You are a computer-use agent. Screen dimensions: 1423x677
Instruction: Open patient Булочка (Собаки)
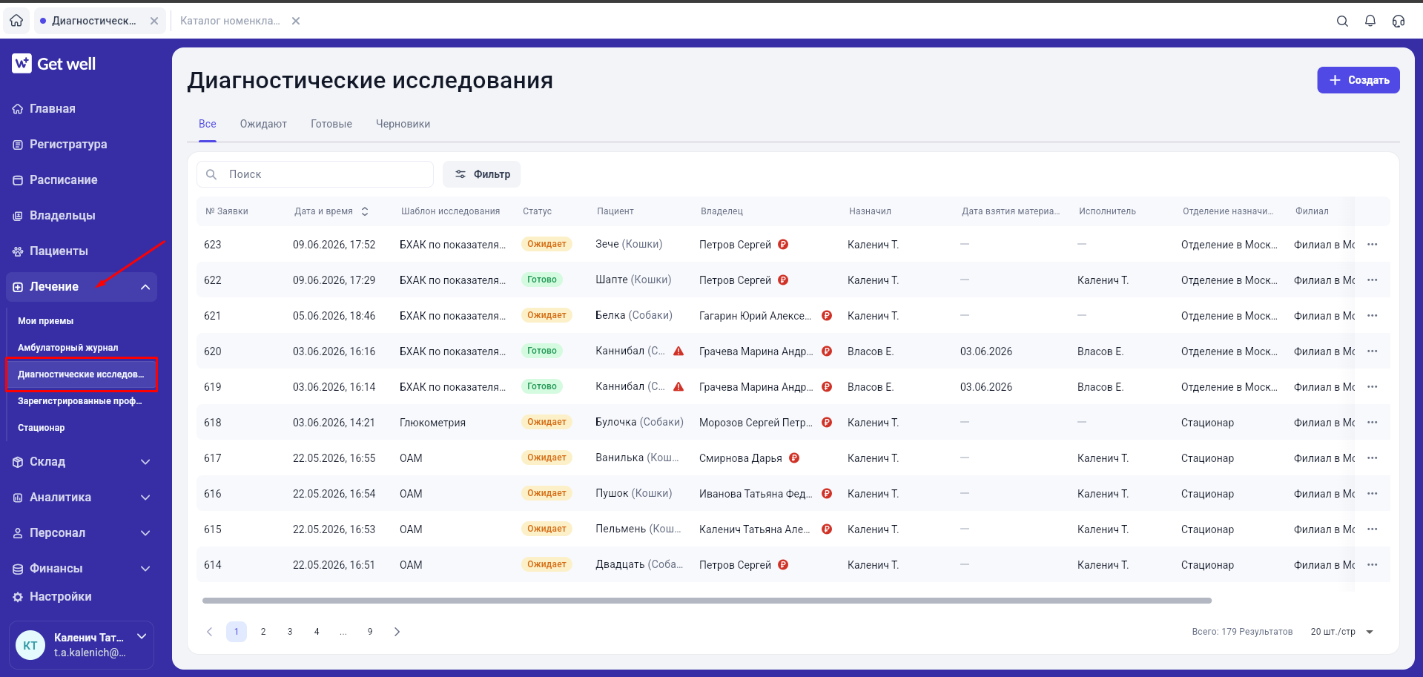(639, 422)
